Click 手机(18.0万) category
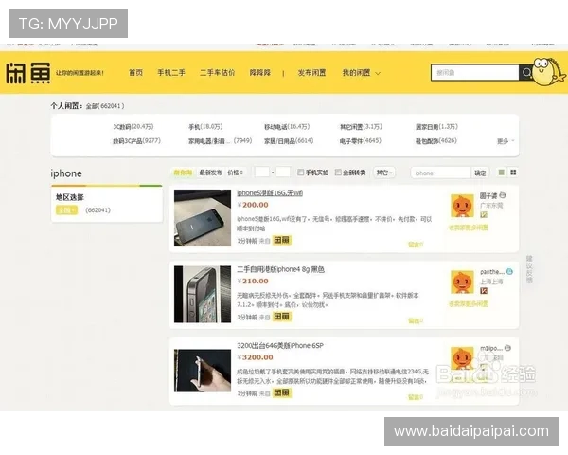The width and height of the screenshot is (568, 455). [205, 127]
